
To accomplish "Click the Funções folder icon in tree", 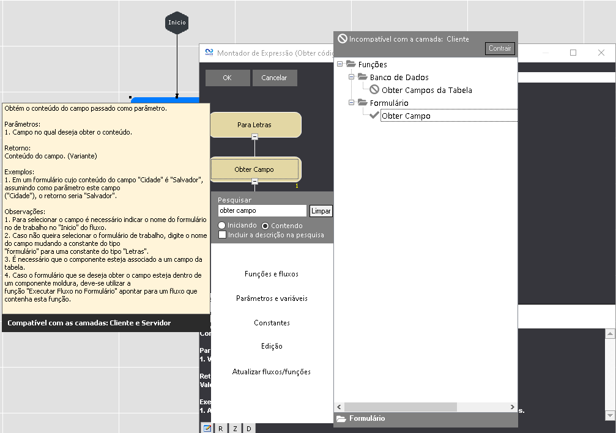I will [x=351, y=64].
